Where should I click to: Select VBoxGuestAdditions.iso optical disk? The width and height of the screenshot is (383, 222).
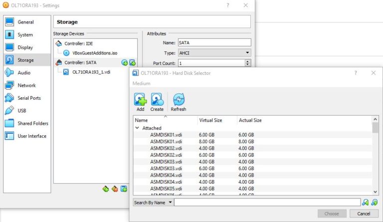pos(95,53)
